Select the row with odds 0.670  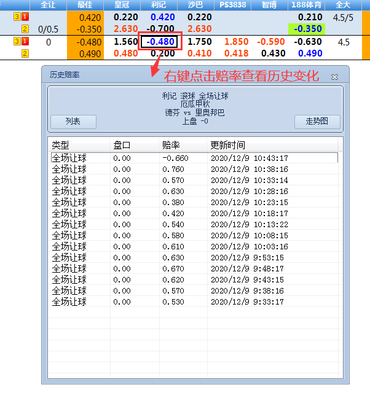click(x=194, y=268)
